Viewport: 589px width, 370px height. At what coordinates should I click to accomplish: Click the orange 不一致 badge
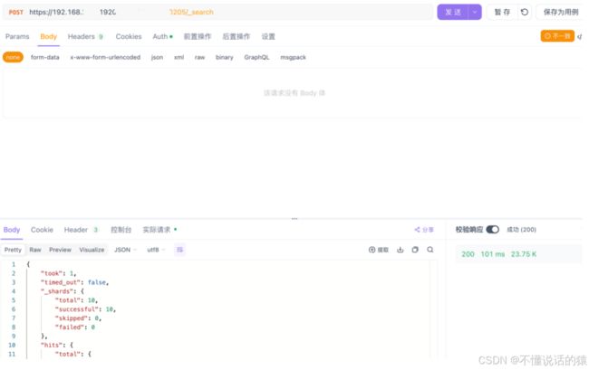coord(557,36)
